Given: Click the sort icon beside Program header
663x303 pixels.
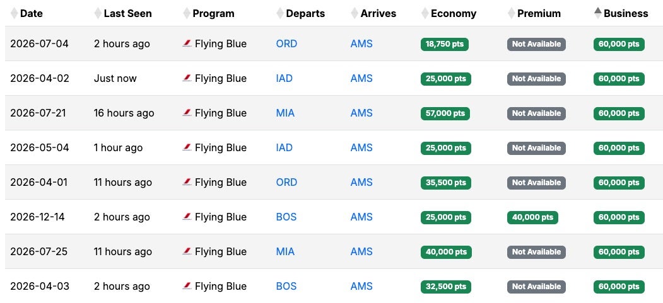Looking at the screenshot, I should 187,13.
